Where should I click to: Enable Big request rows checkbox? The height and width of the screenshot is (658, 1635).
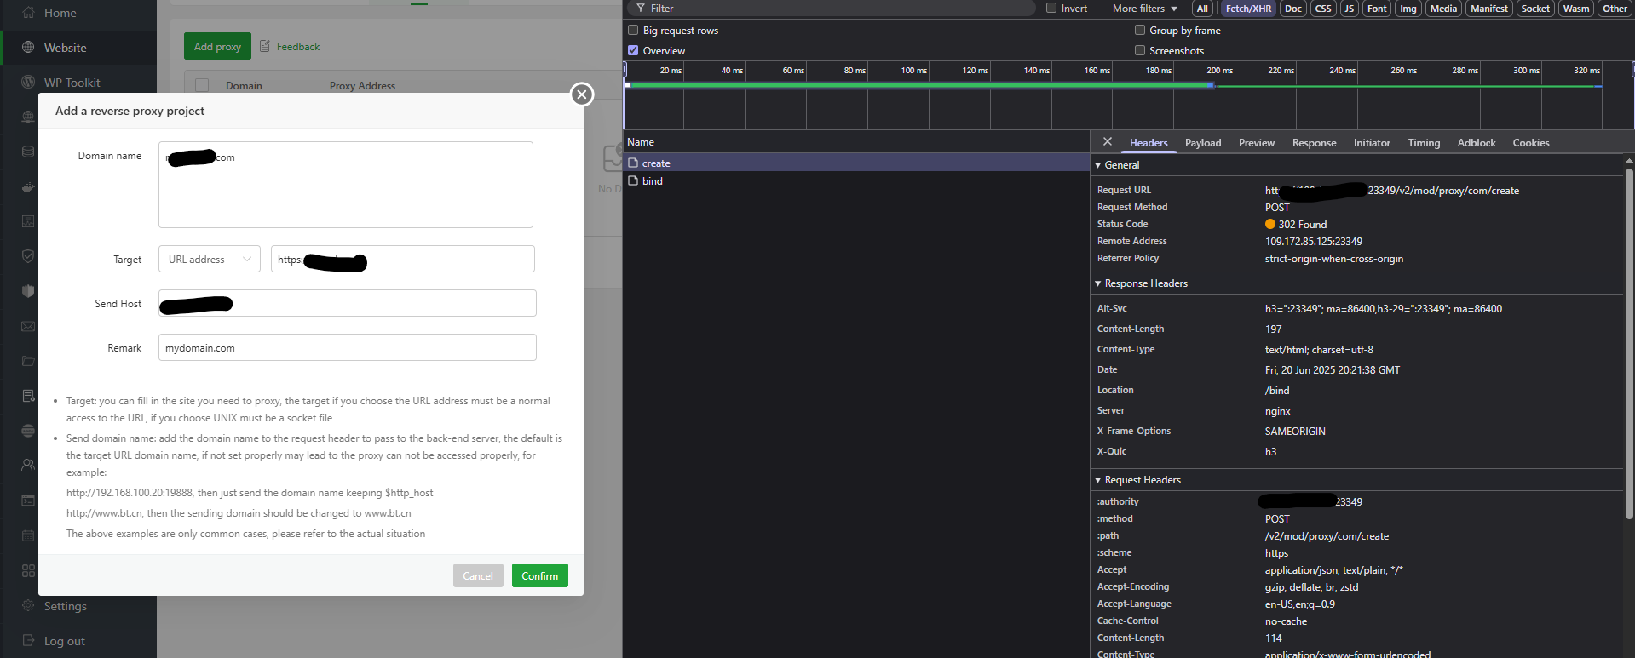(633, 31)
